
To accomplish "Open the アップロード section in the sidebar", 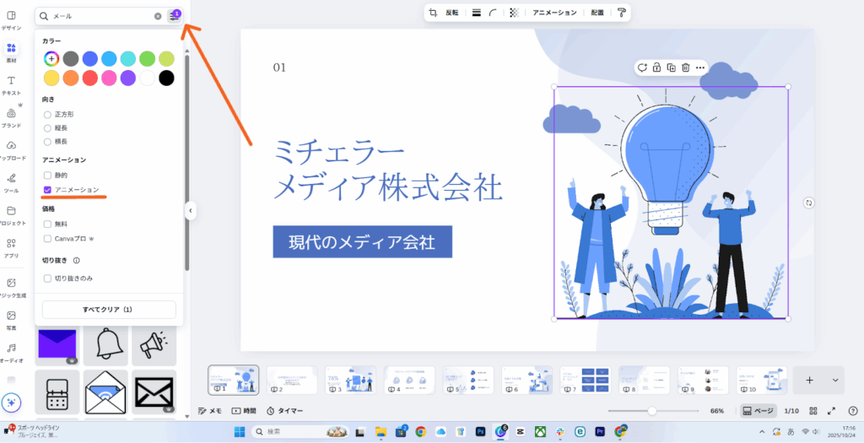I will click(x=12, y=150).
